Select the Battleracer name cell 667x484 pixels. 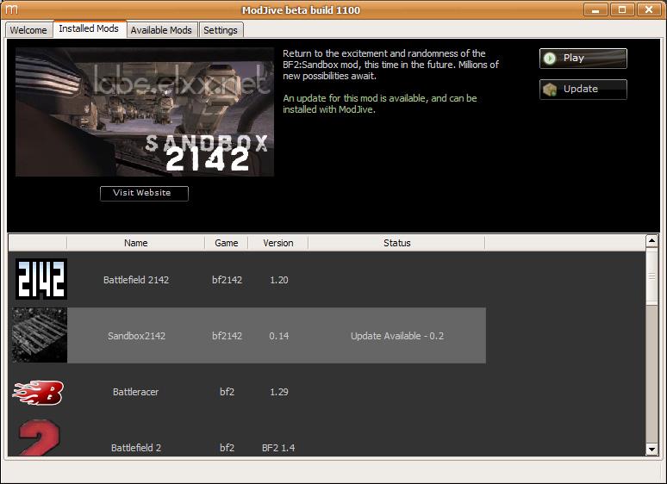[135, 392]
